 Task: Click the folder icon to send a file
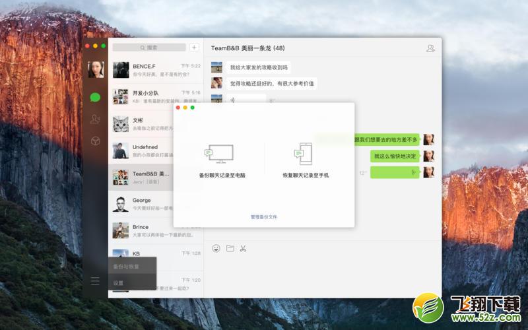pyautogui.click(x=230, y=248)
